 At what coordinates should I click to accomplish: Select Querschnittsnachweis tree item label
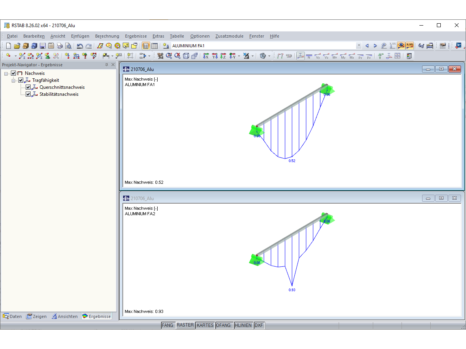[x=62, y=87]
